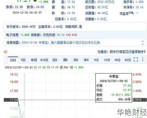Click the 电子信息 sector link
The width and height of the screenshot is (147, 118).
[x=12, y=35]
